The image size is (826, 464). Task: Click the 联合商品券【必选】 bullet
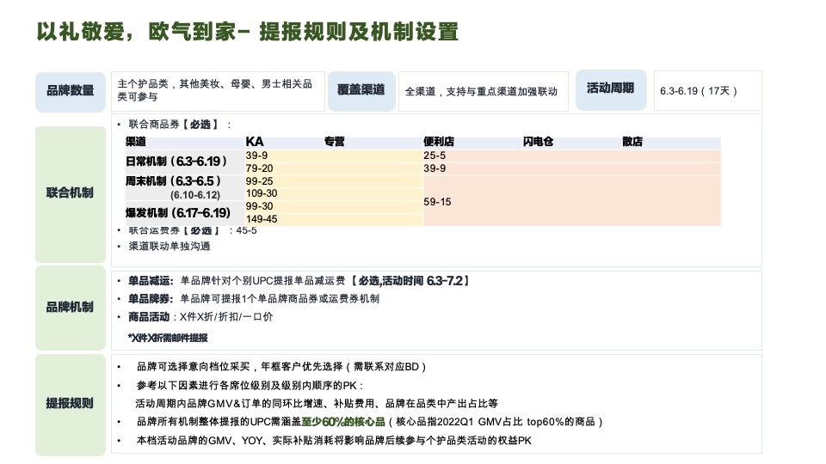[x=174, y=125]
